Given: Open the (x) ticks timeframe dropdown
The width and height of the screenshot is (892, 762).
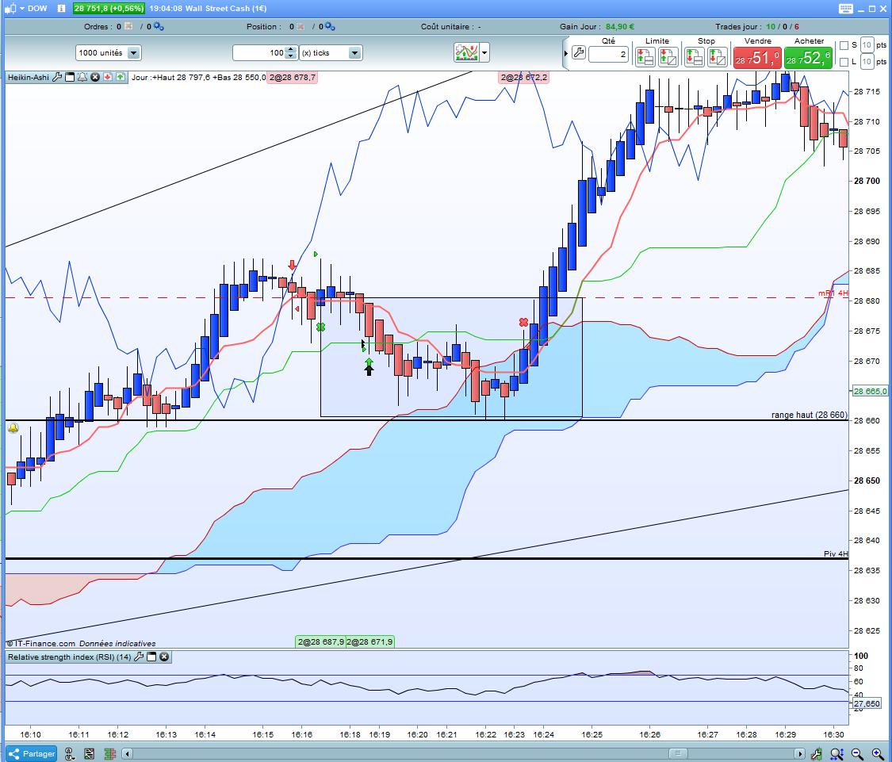Looking at the screenshot, I should tap(331, 53).
